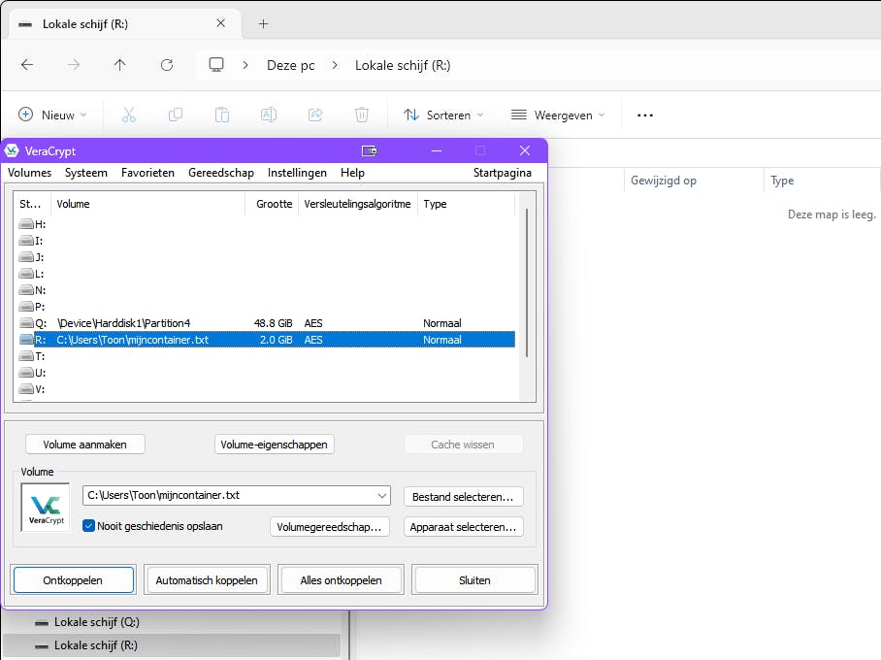Image resolution: width=881 pixels, height=660 pixels.
Task: Click Automatisch koppelen button
Action: 207,579
